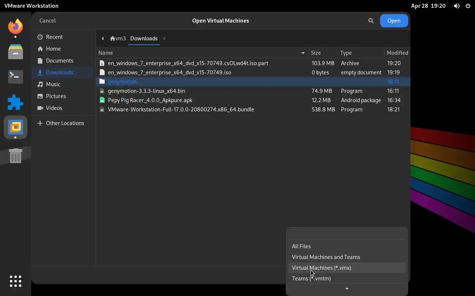The image size is (475, 296).
Task: Select Virtual Machines (*.vmx) filter
Action: 321,268
